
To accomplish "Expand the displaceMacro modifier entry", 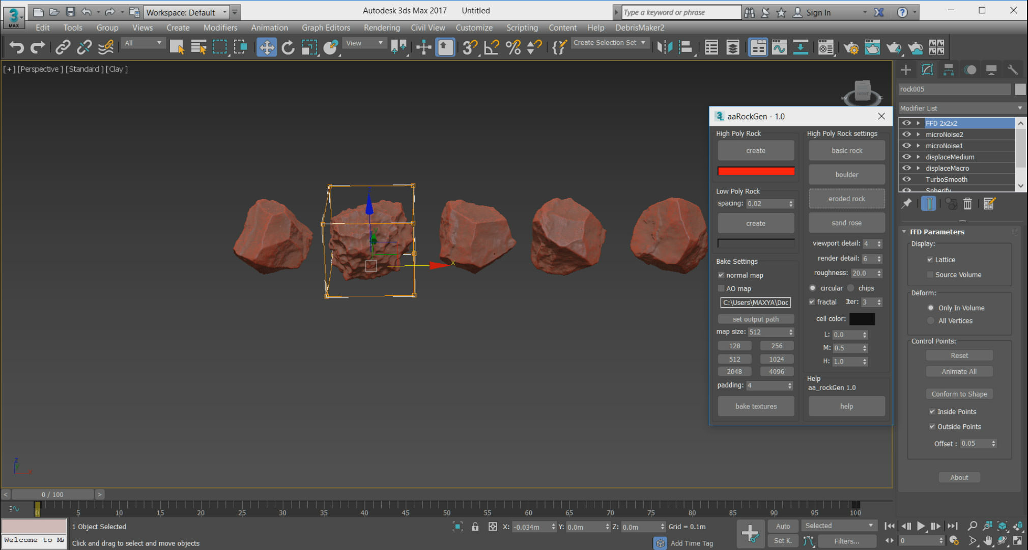I will pyautogui.click(x=918, y=168).
